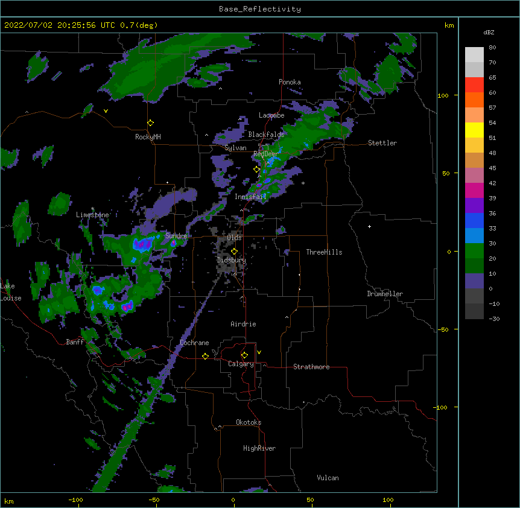Click the Ponoka city label
The height and width of the screenshot is (508, 520).
point(290,82)
